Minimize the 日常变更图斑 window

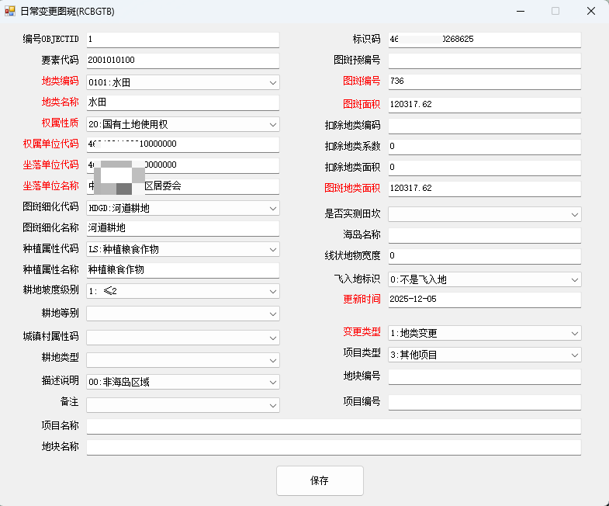[x=521, y=11]
